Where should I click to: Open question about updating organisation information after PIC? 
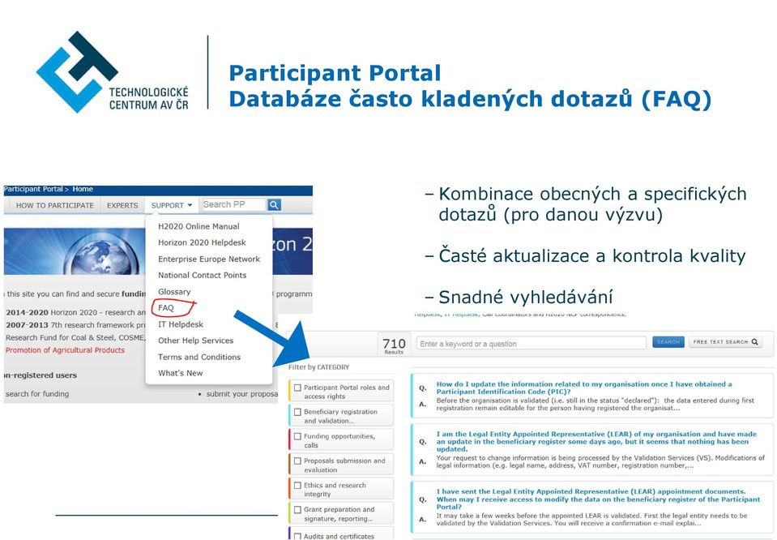coord(583,388)
